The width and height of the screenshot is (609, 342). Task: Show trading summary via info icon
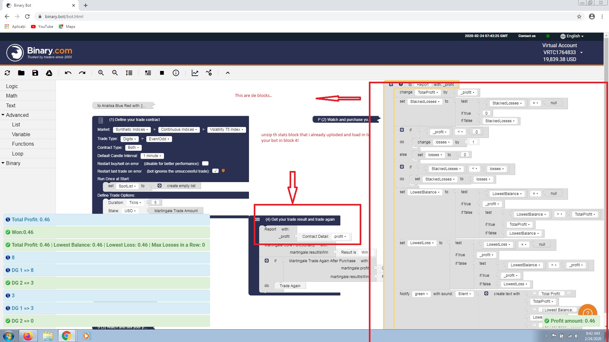(176, 73)
